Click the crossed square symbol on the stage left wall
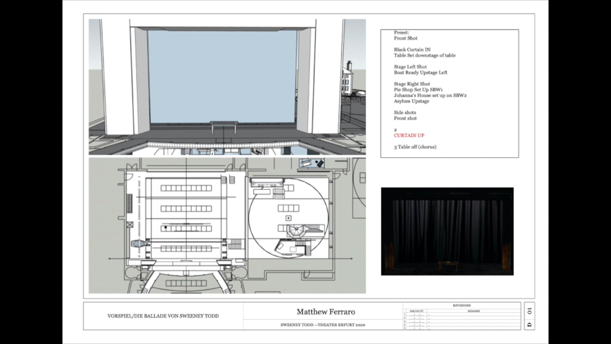Image resolution: width=611 pixels, height=344 pixels. coord(130,225)
